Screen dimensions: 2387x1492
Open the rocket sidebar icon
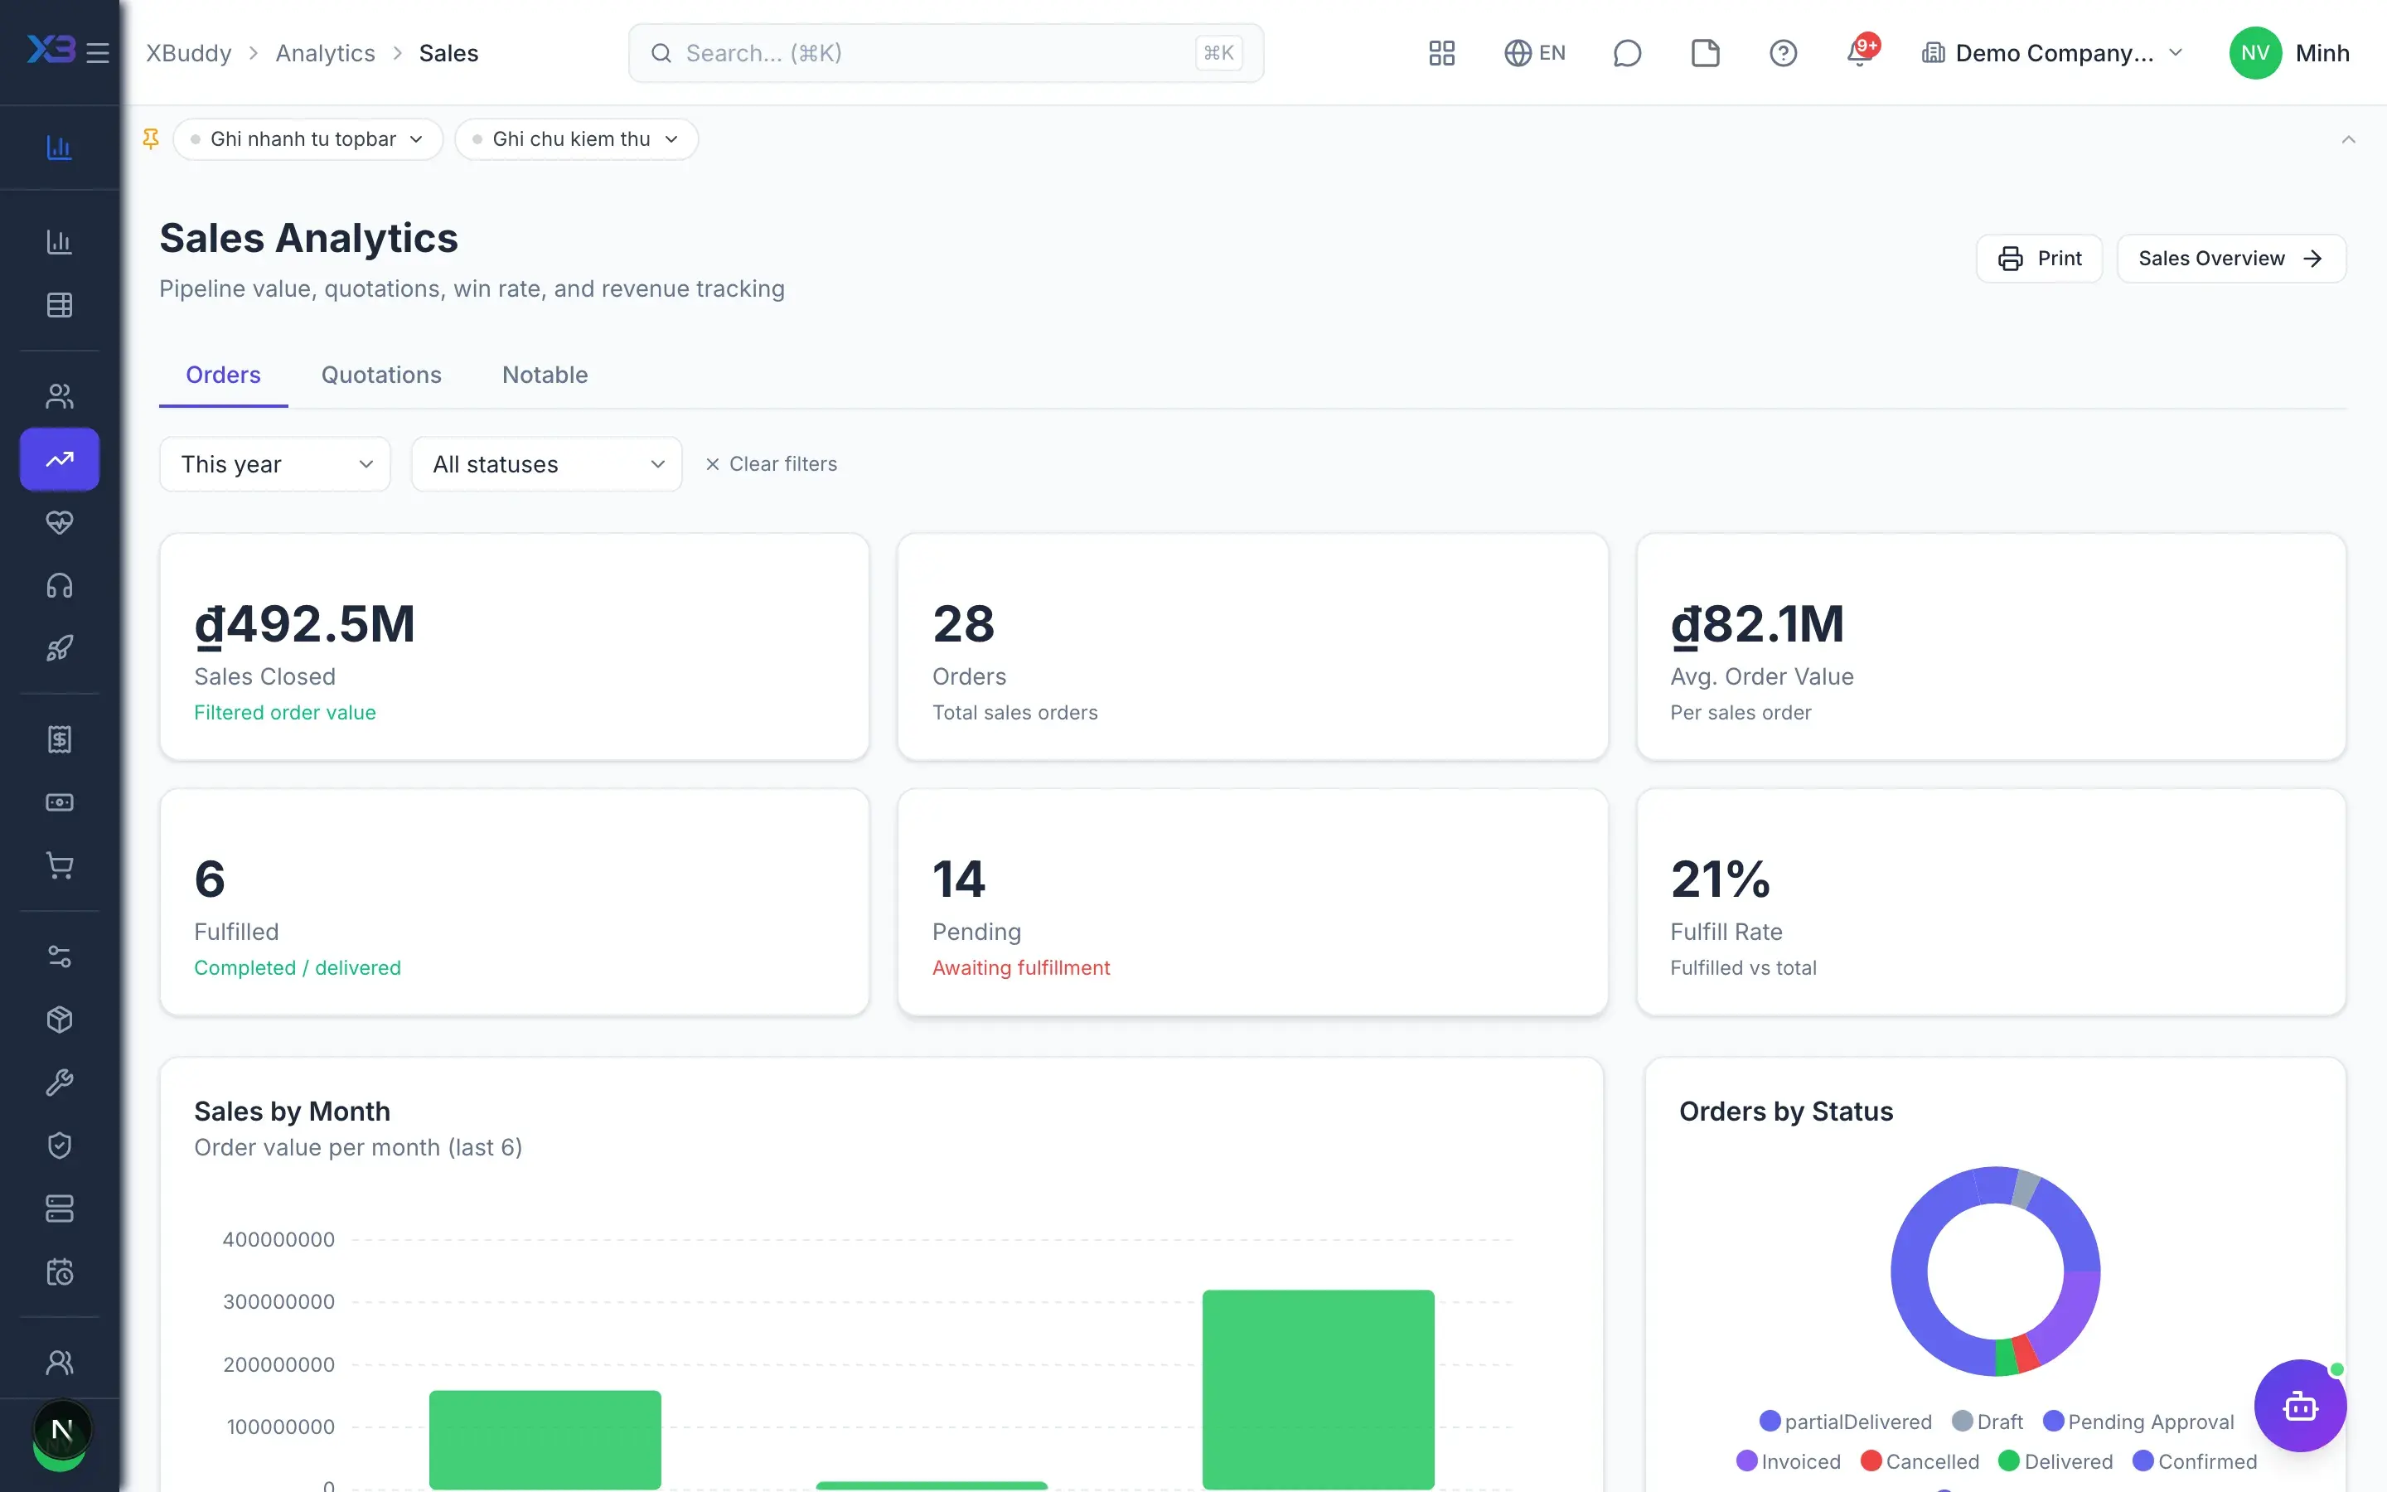click(x=59, y=648)
